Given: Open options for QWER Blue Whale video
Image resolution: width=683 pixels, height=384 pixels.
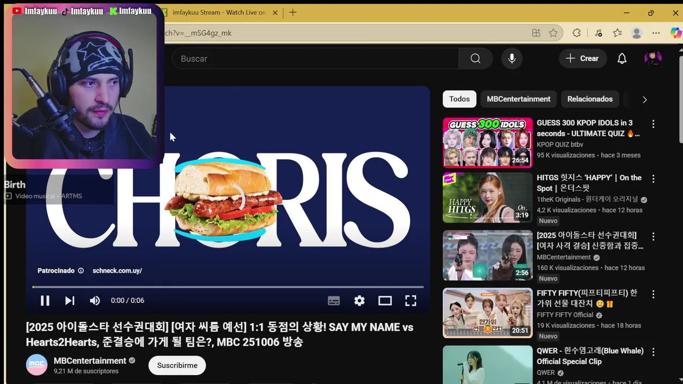Looking at the screenshot, I should pos(653,352).
